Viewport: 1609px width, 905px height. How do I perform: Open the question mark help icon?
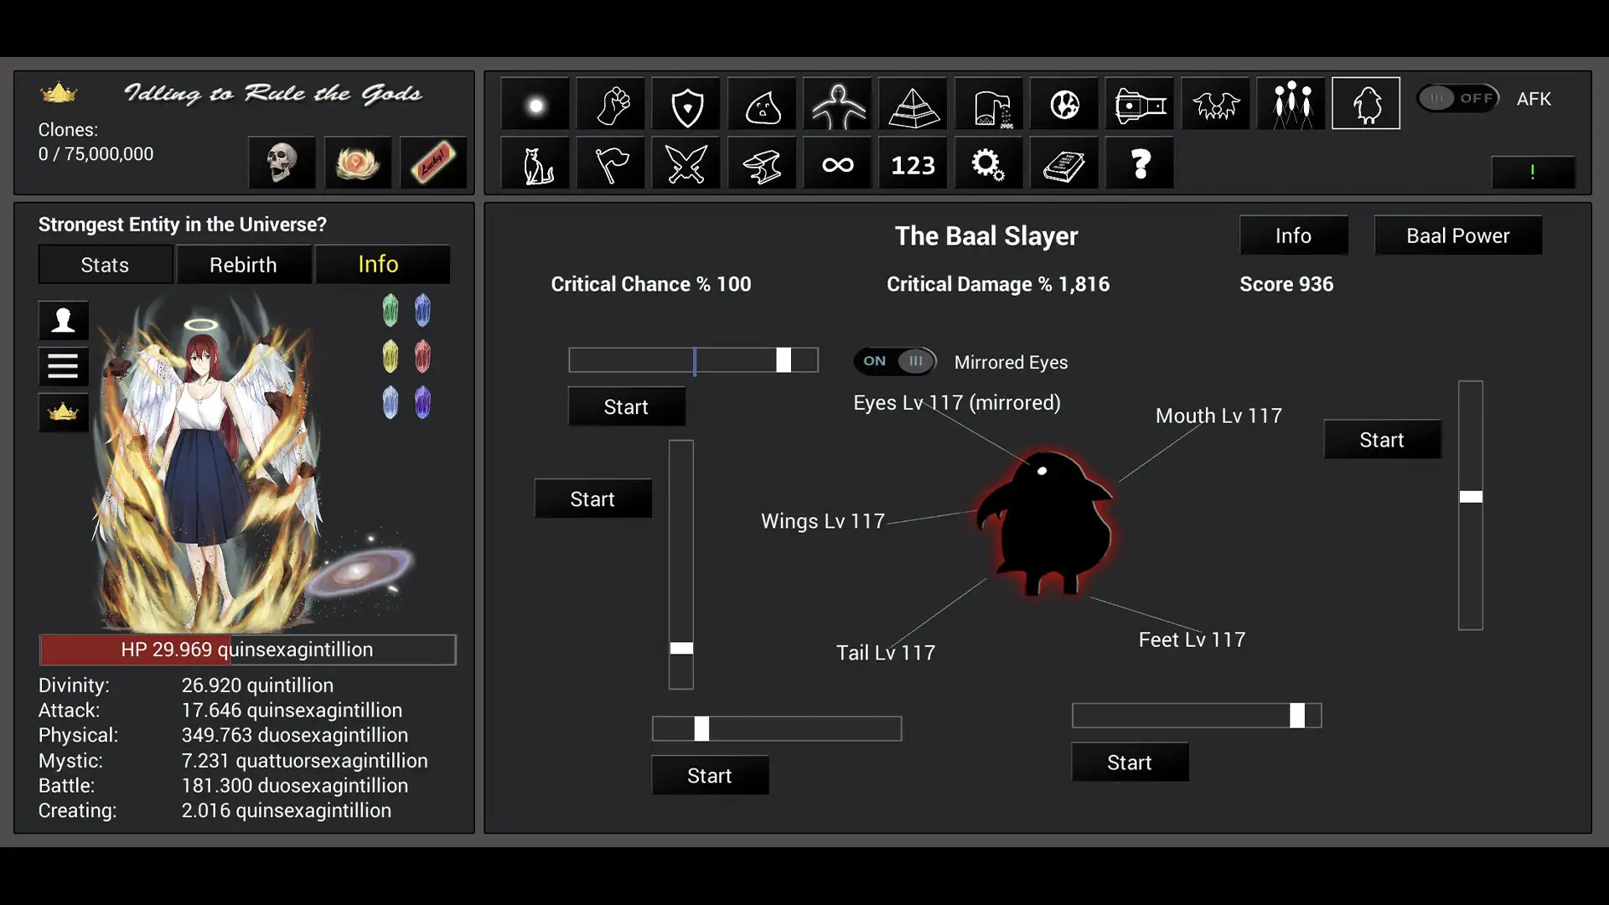[x=1140, y=164]
